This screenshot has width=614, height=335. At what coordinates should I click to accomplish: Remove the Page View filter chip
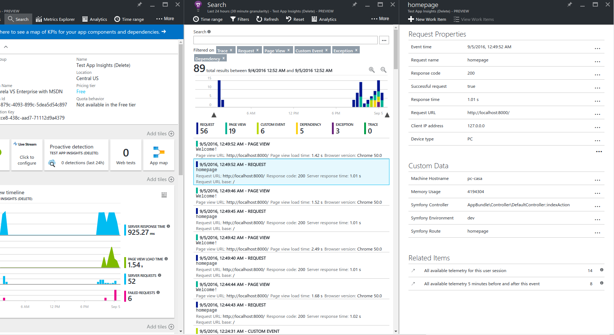pyautogui.click(x=289, y=50)
